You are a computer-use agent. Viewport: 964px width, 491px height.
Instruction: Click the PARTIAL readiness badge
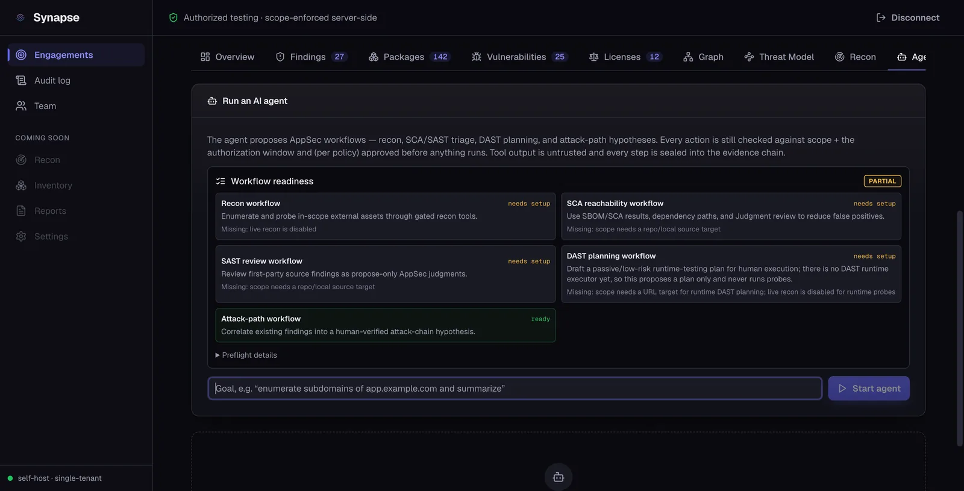click(883, 181)
